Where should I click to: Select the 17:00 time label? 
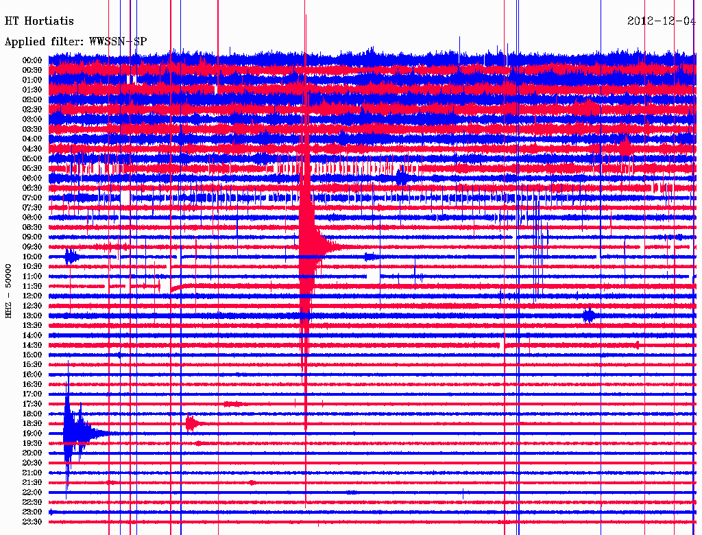click(x=32, y=394)
